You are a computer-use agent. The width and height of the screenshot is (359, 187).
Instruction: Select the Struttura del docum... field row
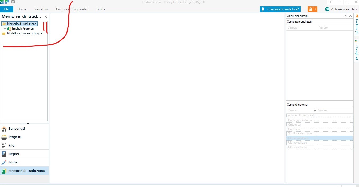pyautogui.click(x=320, y=134)
